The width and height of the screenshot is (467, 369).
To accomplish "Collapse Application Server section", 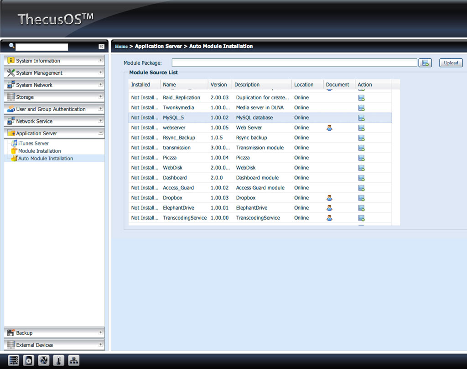I will [101, 133].
